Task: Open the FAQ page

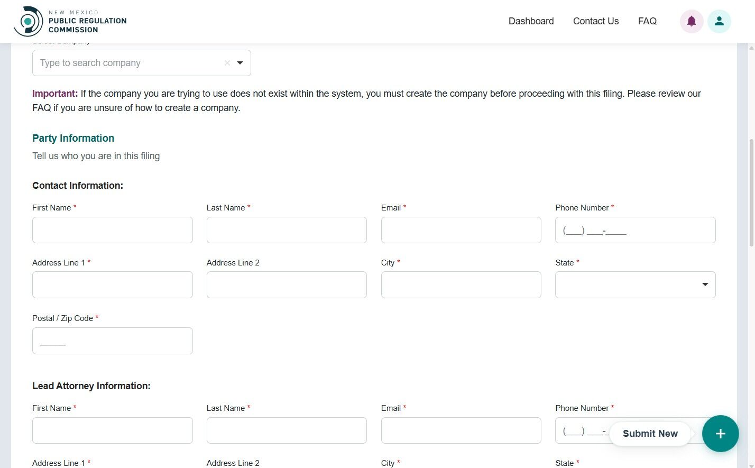Action: (647, 21)
